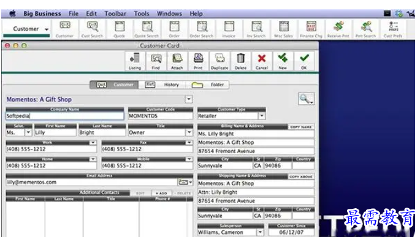Confirm with the OK checkmark
The height and width of the screenshot is (237, 420).
click(x=304, y=61)
